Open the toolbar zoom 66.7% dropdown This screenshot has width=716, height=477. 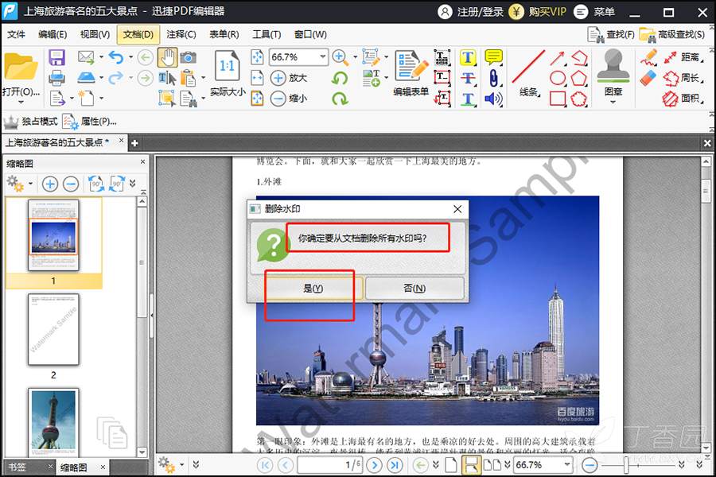(323, 57)
